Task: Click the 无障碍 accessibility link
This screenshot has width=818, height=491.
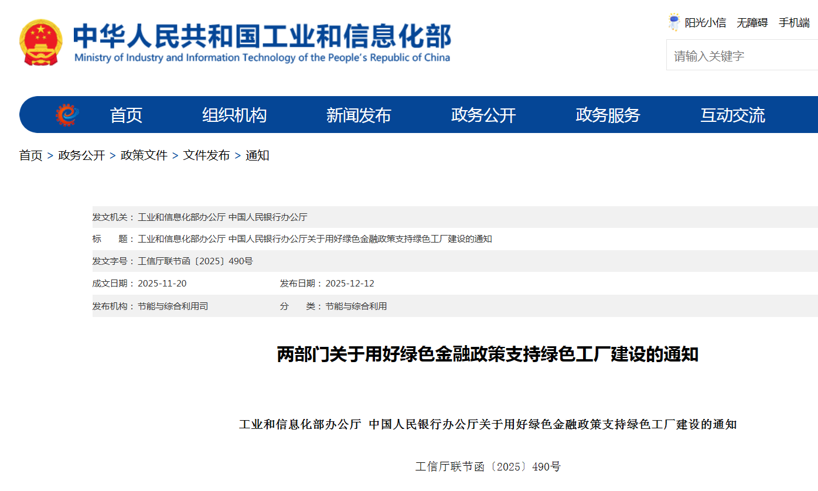Action: (752, 23)
